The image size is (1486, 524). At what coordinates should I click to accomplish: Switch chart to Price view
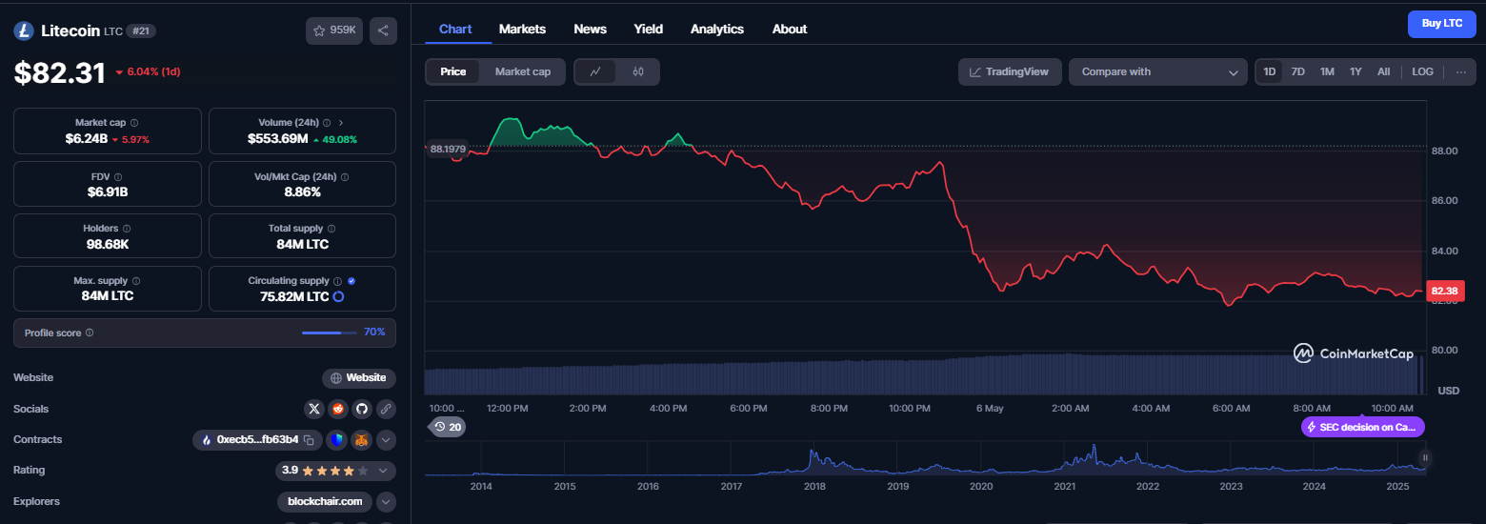[x=453, y=71]
